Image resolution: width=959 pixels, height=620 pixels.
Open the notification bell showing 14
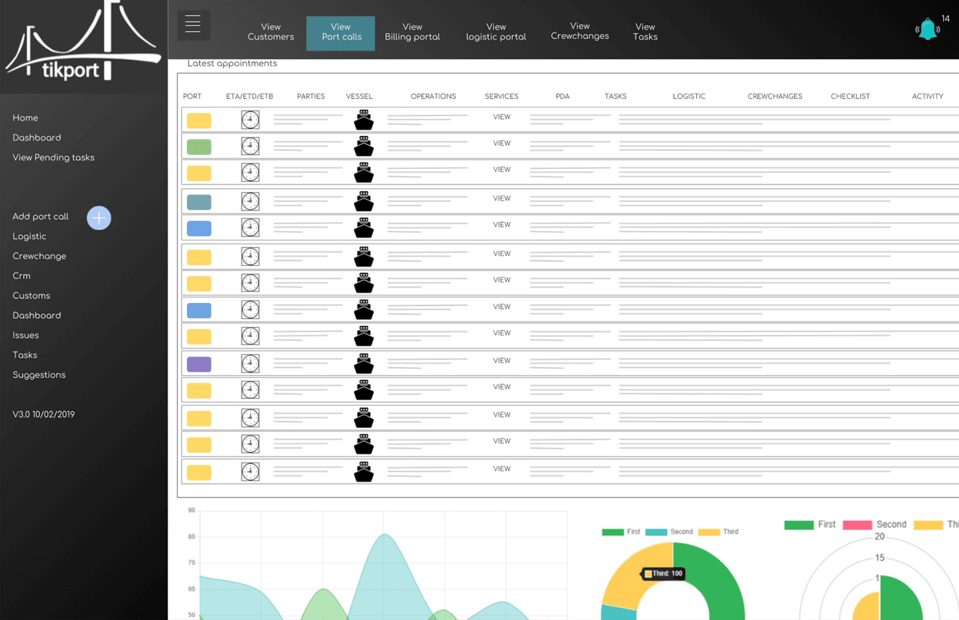coord(927,29)
